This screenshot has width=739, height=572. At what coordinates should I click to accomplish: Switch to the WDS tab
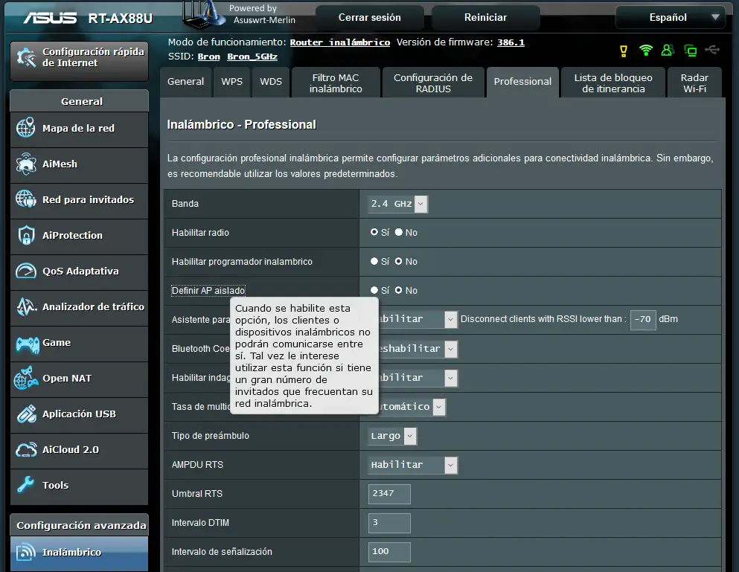[x=271, y=82]
